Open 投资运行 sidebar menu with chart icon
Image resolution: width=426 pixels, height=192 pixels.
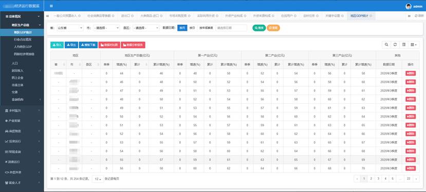coord(22,141)
